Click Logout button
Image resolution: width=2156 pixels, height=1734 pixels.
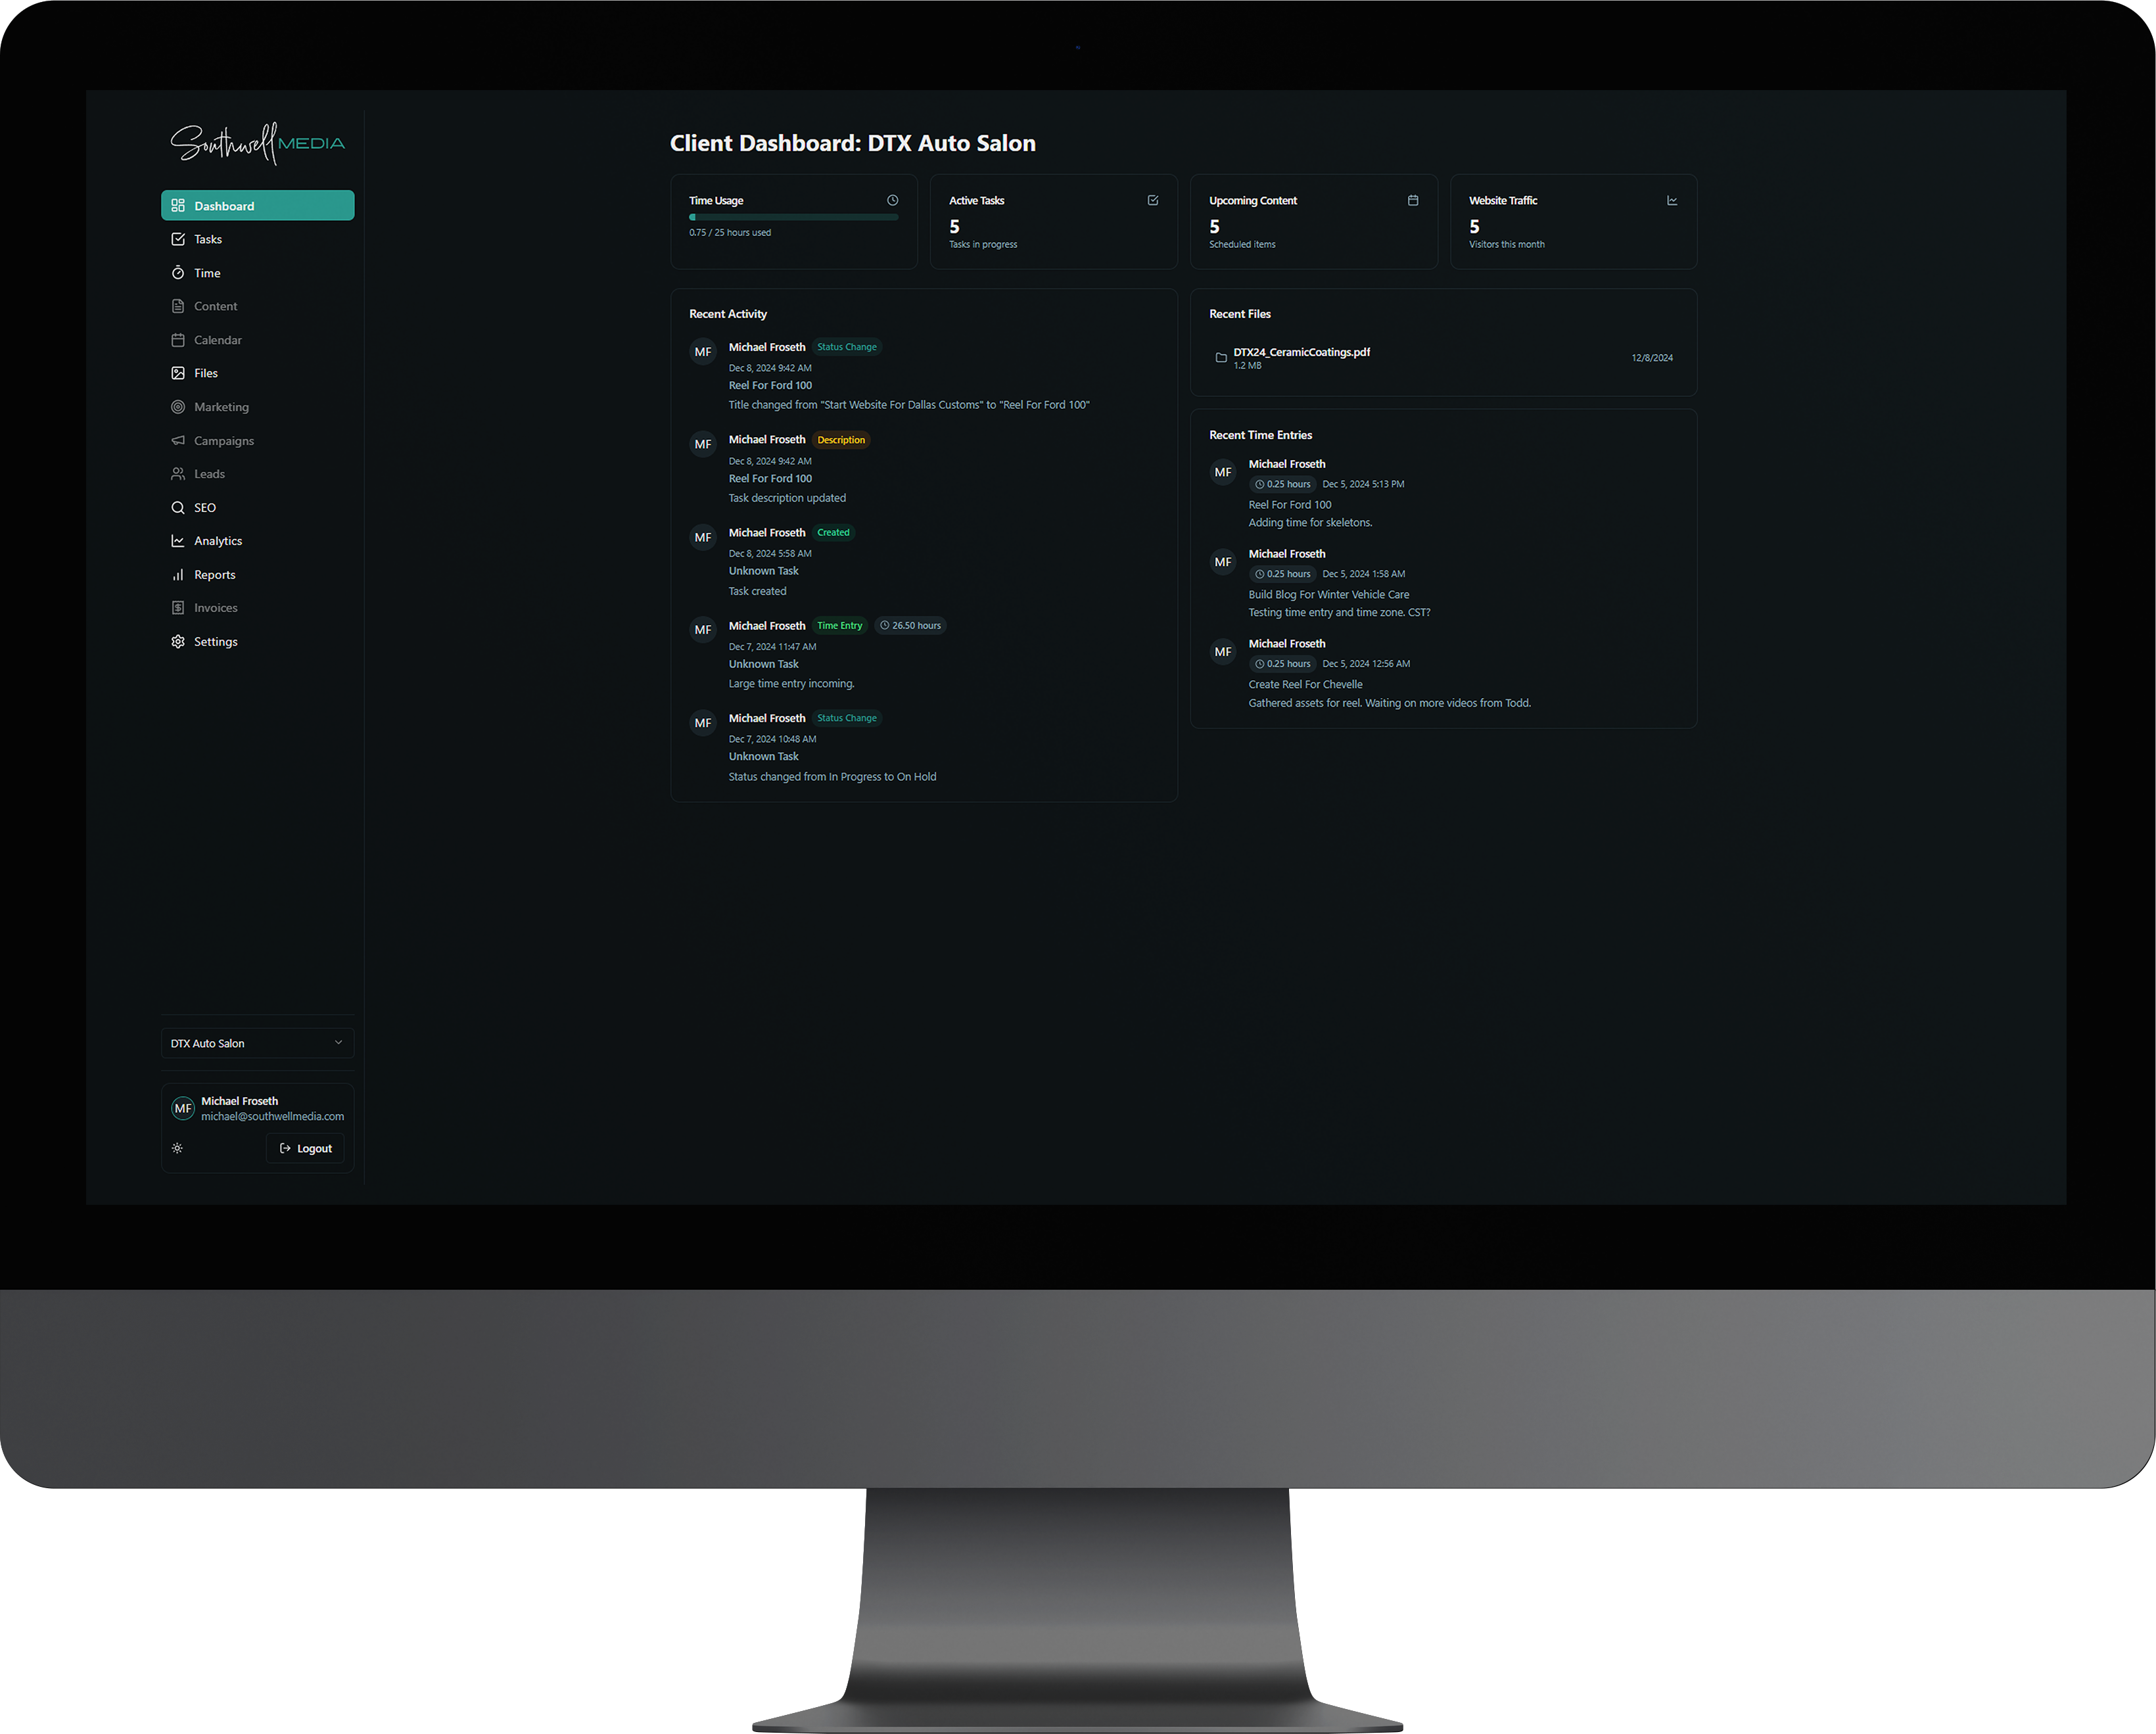[306, 1146]
